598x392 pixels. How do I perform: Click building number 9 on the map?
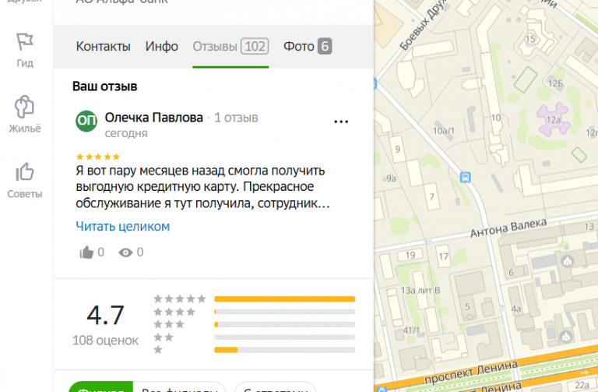(x=397, y=149)
